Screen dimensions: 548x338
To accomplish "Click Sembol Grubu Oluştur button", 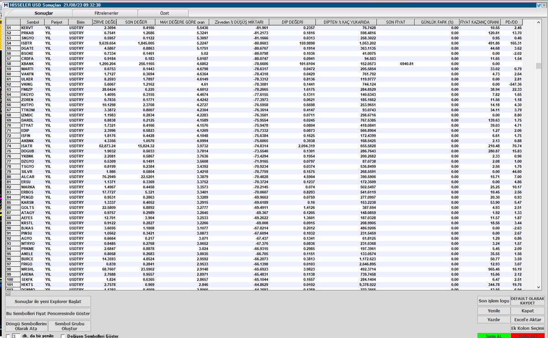I will (69, 326).
